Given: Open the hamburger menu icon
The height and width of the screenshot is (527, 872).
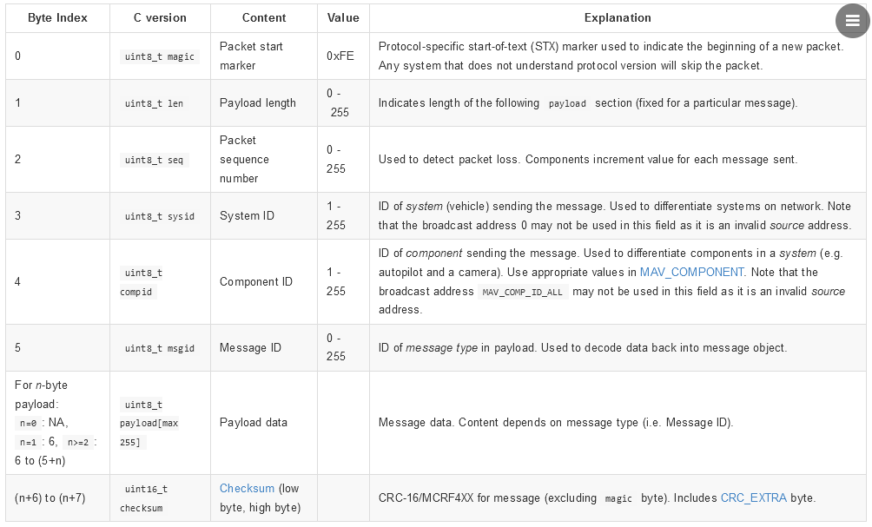Looking at the screenshot, I should tap(852, 21).
